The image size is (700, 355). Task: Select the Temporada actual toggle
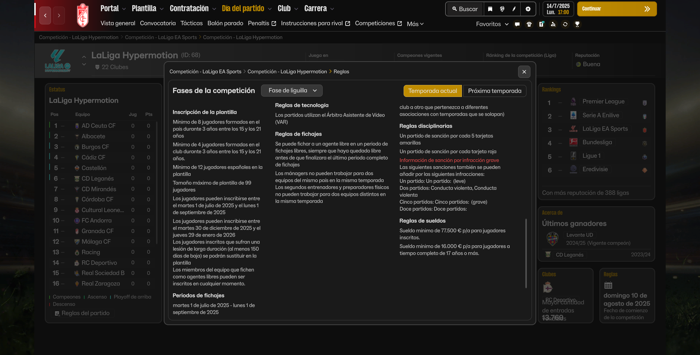click(432, 91)
